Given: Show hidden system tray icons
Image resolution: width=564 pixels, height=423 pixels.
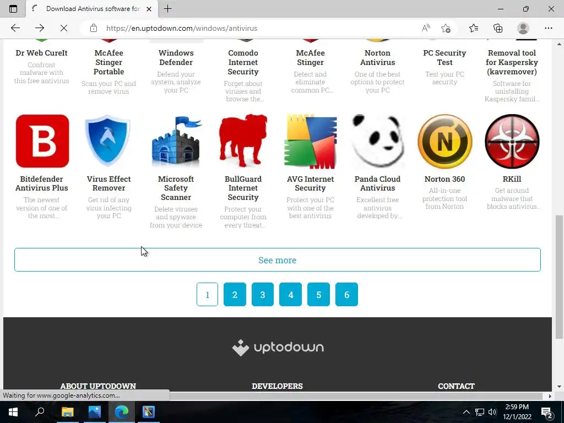Looking at the screenshot, I should [x=466, y=412].
